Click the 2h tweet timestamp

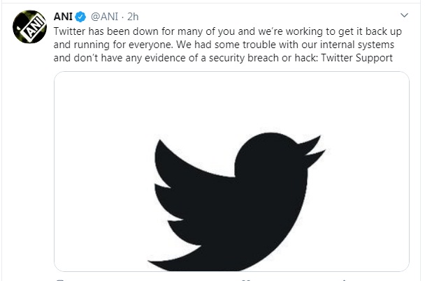[x=133, y=17]
